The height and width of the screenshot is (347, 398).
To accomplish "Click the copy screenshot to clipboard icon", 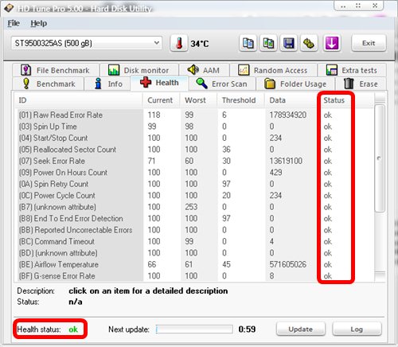I will point(268,43).
